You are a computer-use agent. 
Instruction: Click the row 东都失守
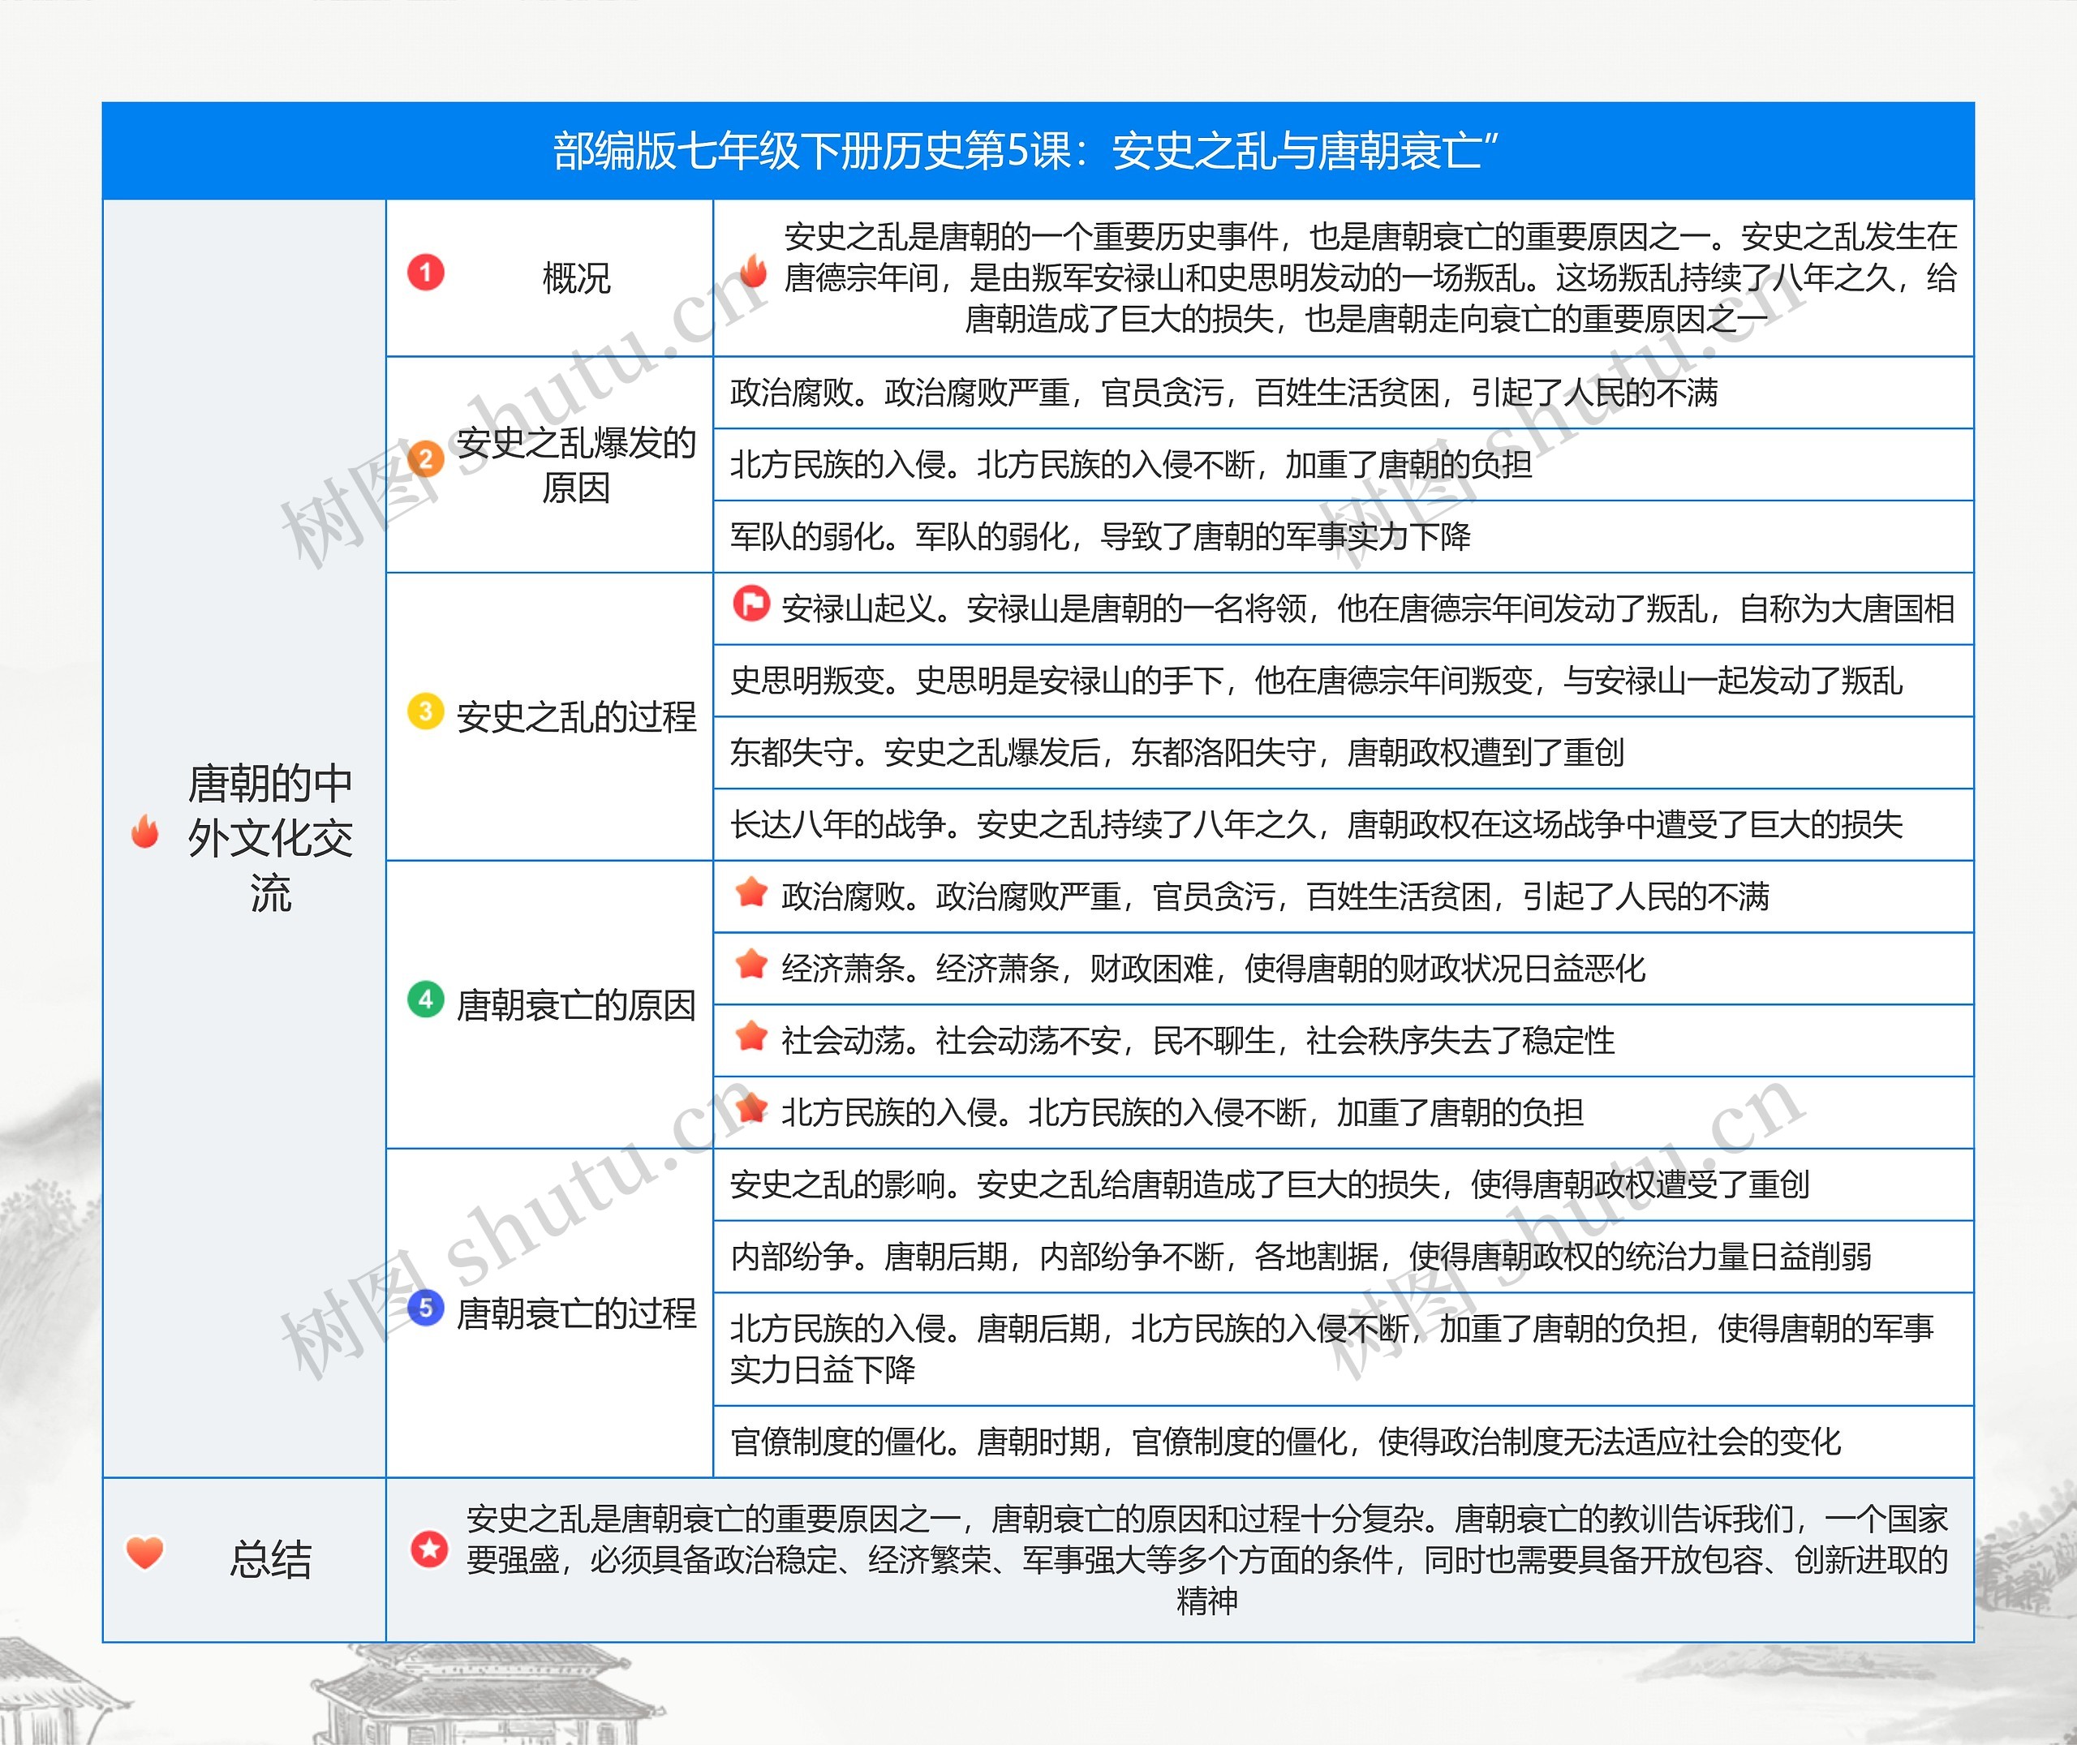[1343, 753]
